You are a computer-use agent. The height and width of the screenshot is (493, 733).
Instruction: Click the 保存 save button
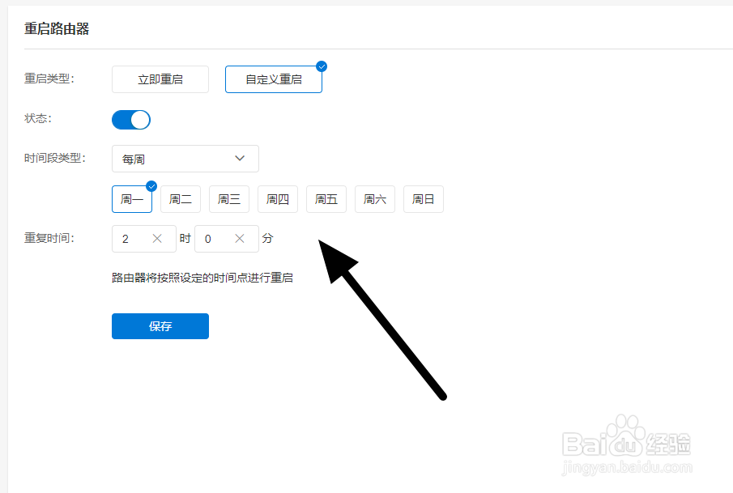160,326
